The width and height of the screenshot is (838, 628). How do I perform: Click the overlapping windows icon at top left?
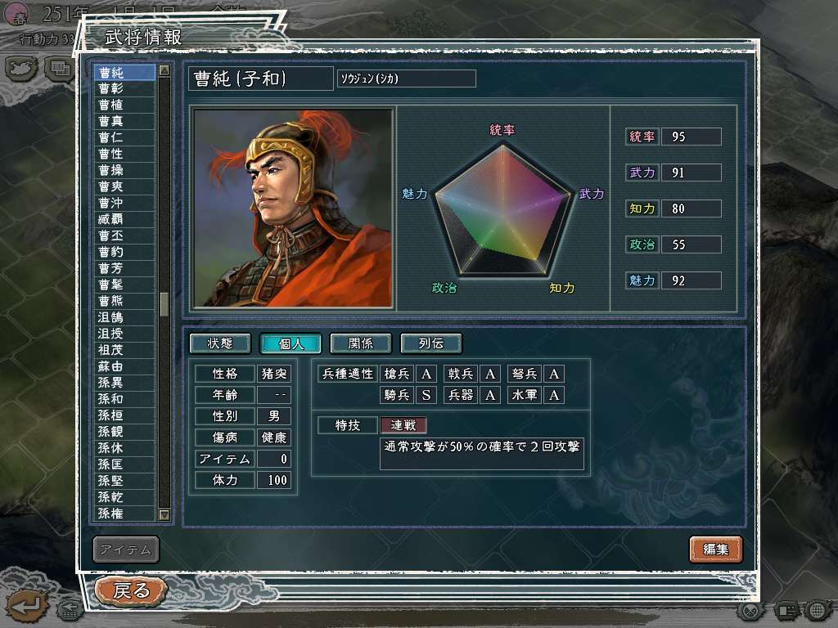[x=59, y=69]
